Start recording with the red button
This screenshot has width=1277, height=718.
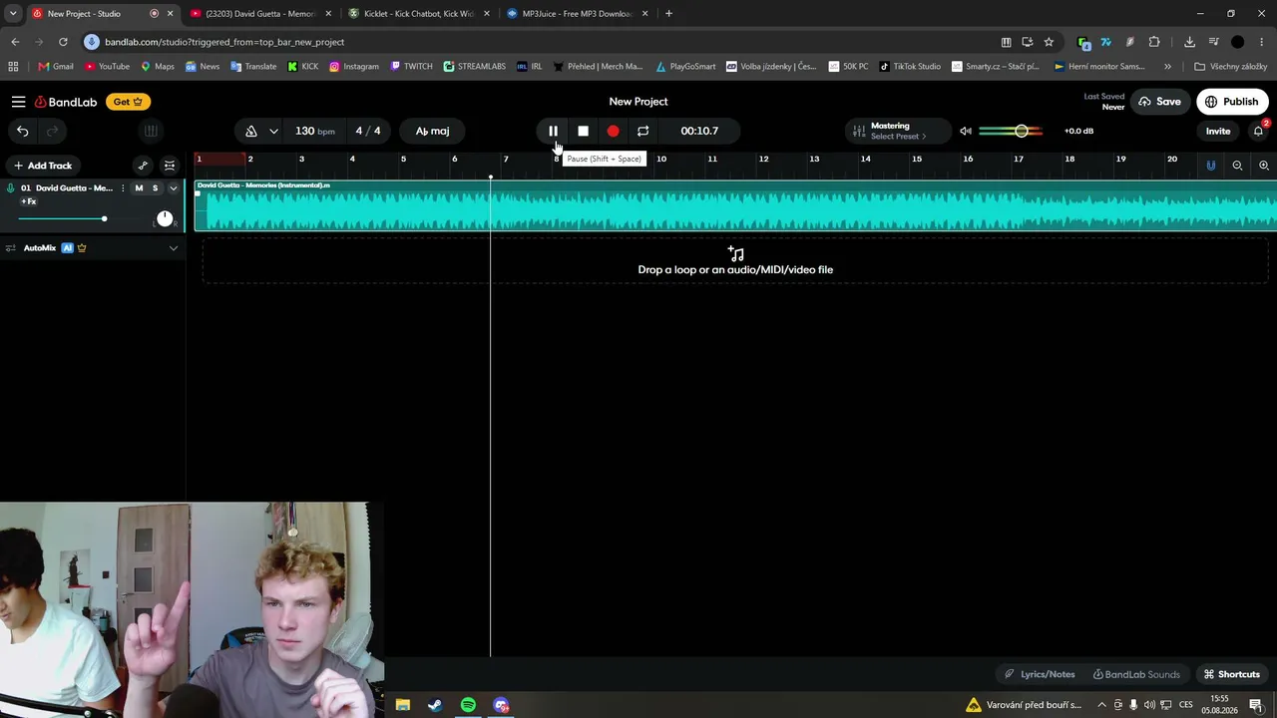(x=613, y=131)
